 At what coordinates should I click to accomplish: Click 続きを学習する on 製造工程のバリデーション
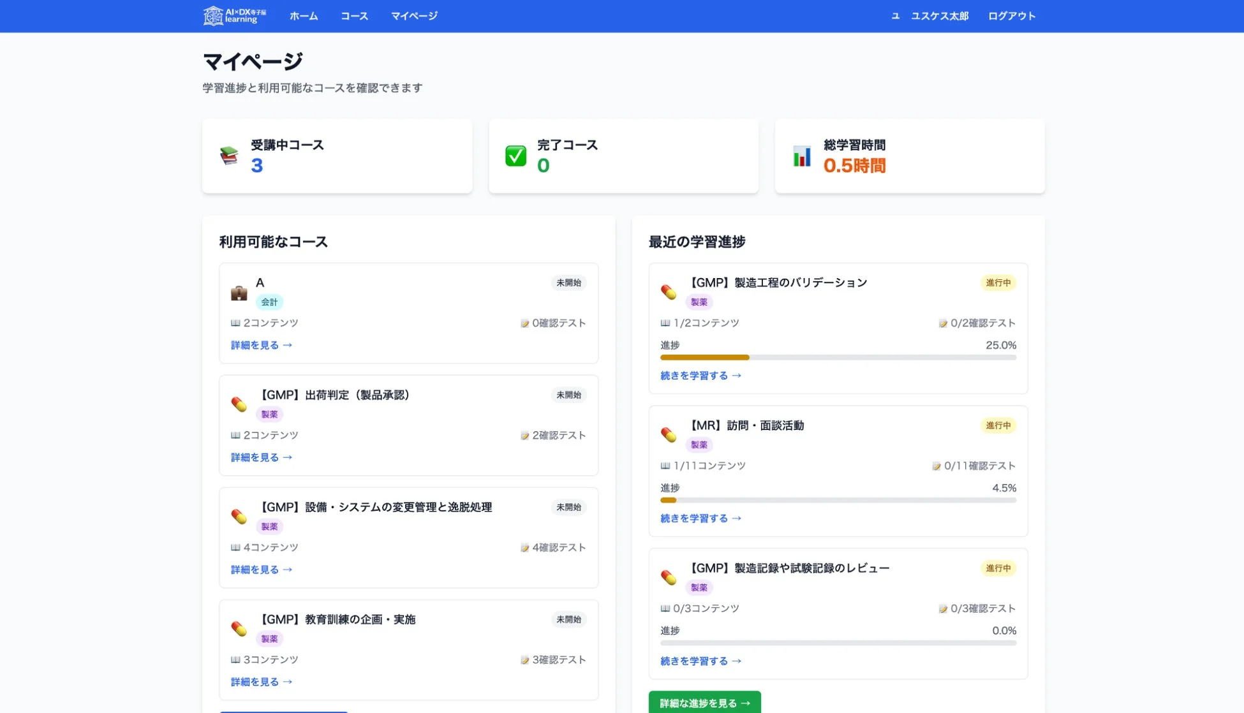tap(700, 376)
